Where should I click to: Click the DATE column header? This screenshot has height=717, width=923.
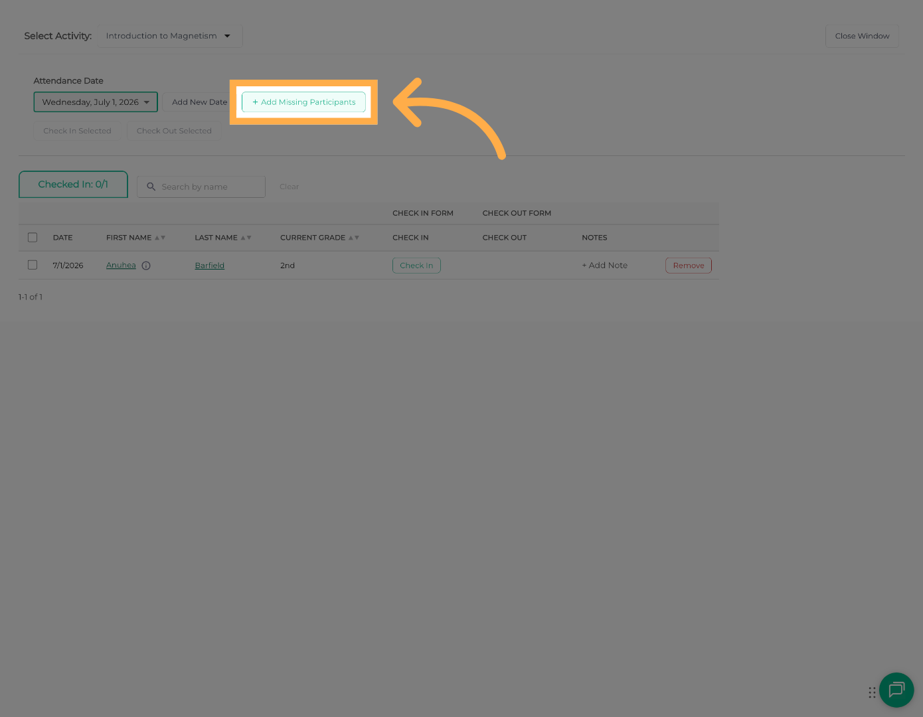(62, 238)
